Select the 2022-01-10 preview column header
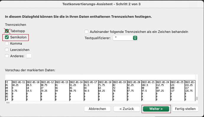Image resolution: width=204 pixels, height=117 pixels. 33,82
